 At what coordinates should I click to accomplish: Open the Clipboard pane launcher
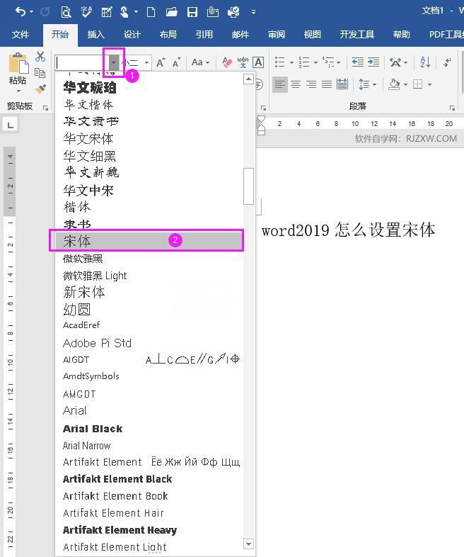point(45,107)
